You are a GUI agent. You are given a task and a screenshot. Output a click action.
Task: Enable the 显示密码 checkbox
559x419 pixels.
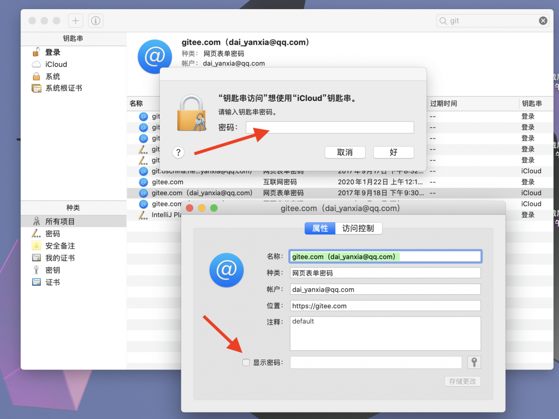[246, 362]
